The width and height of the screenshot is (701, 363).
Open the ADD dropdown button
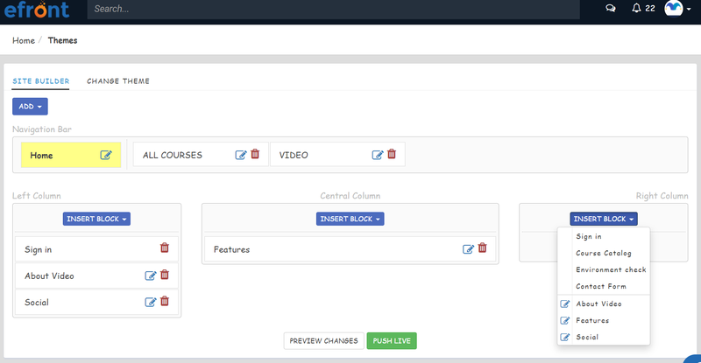pos(30,106)
